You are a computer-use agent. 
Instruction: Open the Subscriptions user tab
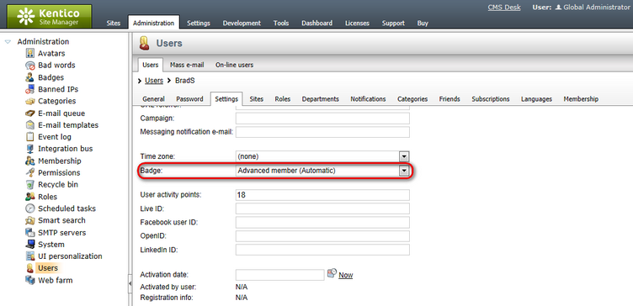[491, 98]
